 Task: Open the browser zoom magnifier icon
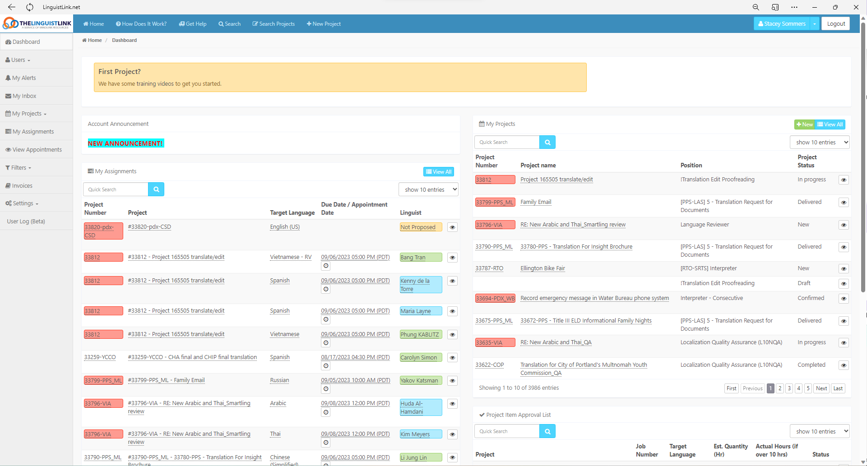pyautogui.click(x=756, y=7)
